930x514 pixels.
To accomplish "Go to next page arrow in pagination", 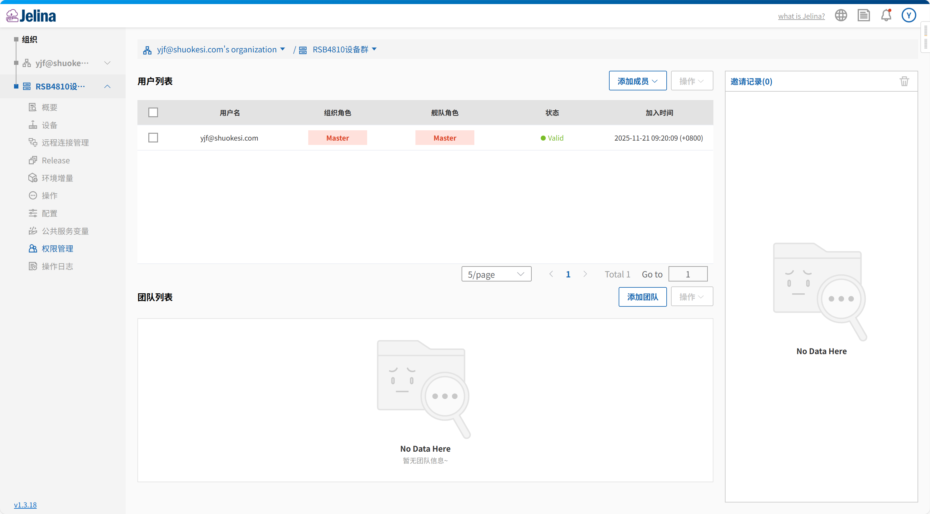I will point(585,274).
